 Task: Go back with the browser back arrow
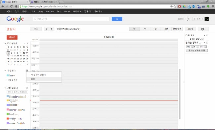point(3,6)
